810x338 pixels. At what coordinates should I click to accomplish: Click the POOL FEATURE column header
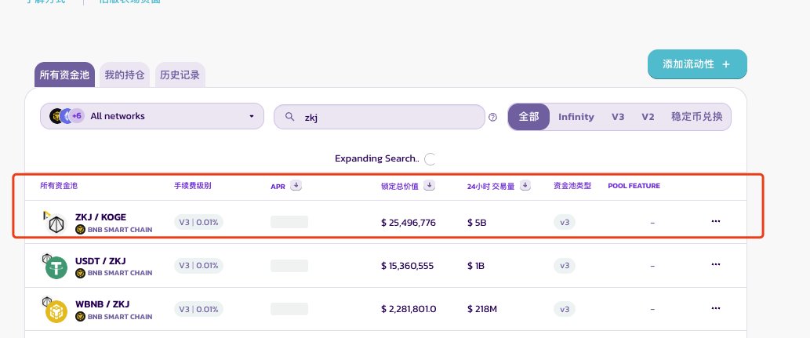point(634,186)
